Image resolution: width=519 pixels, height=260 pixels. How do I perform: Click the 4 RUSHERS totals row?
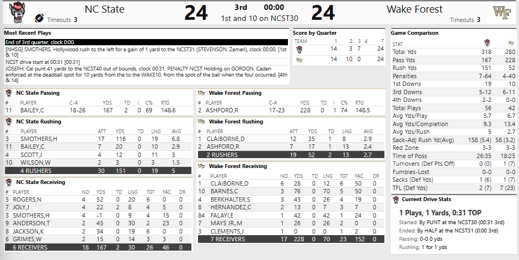click(98, 171)
